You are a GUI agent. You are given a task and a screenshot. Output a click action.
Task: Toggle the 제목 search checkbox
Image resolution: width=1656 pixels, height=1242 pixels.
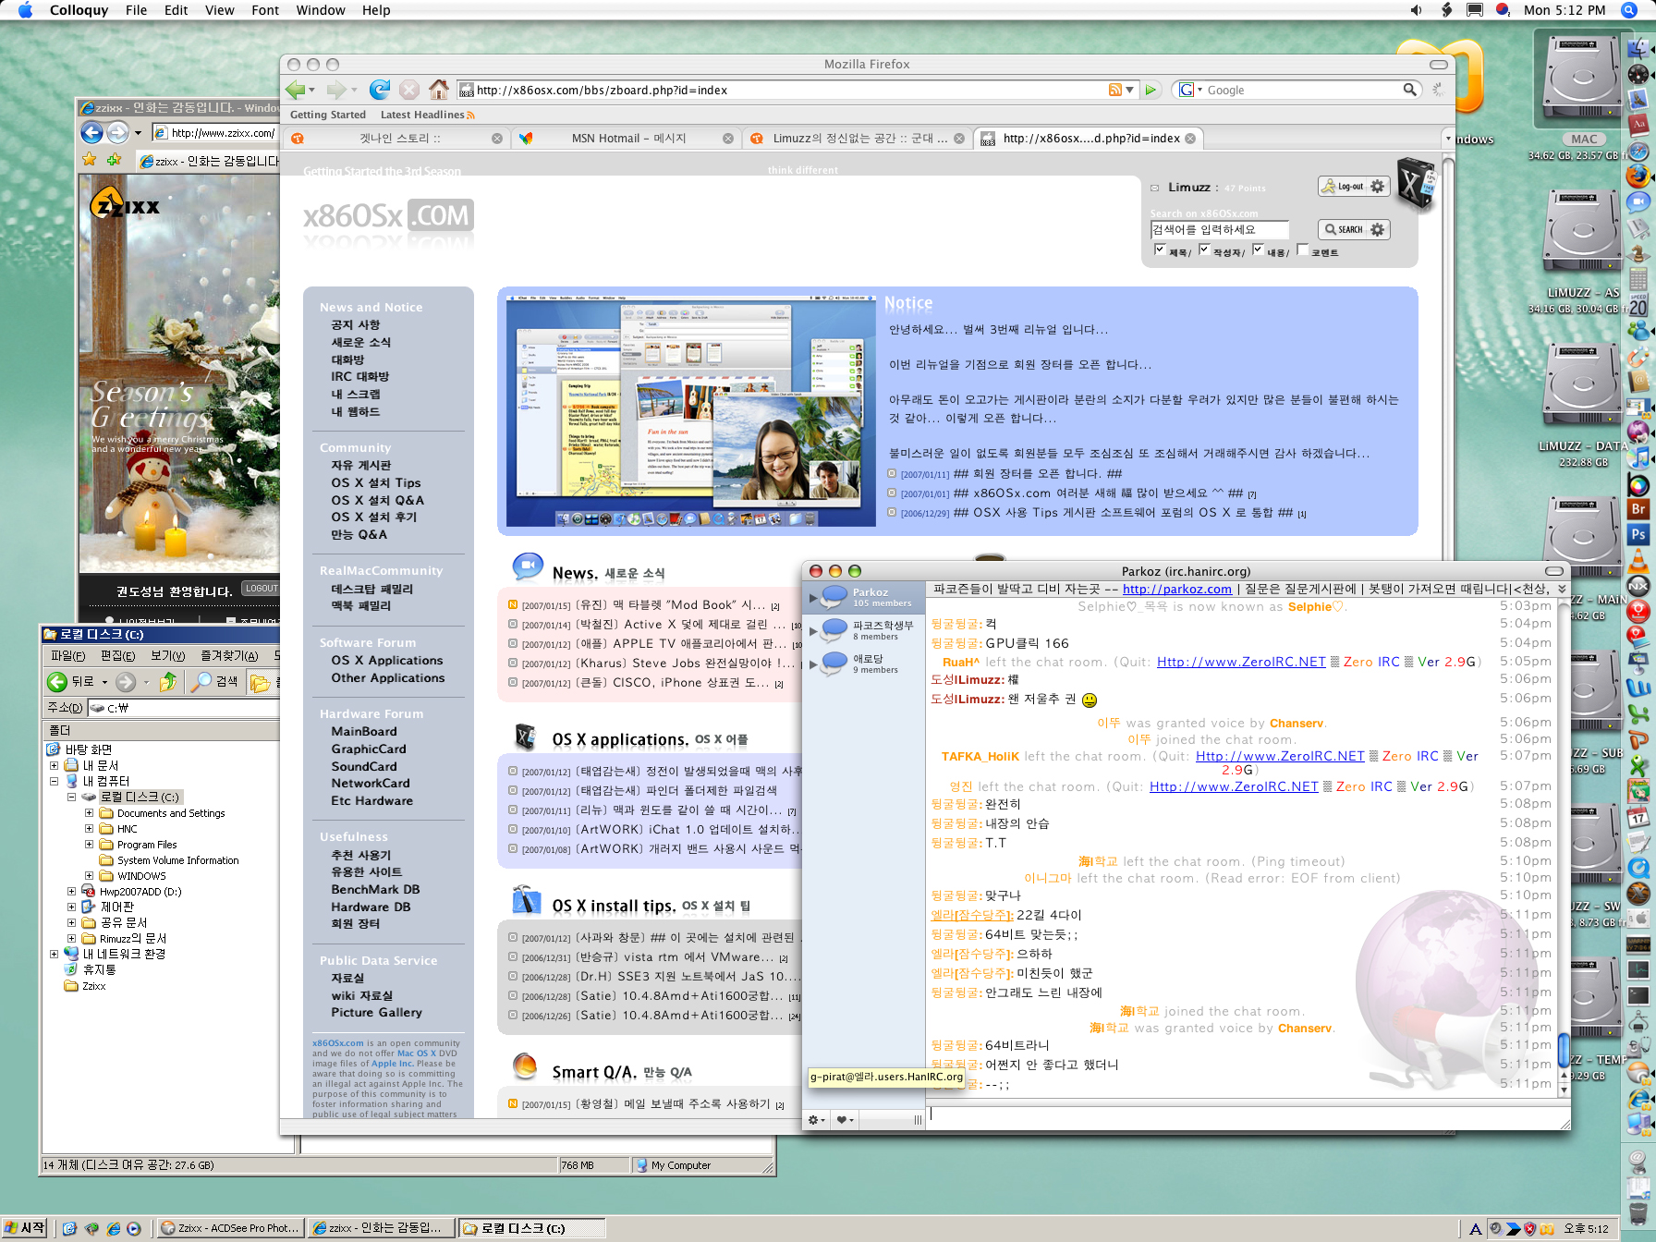1160,250
